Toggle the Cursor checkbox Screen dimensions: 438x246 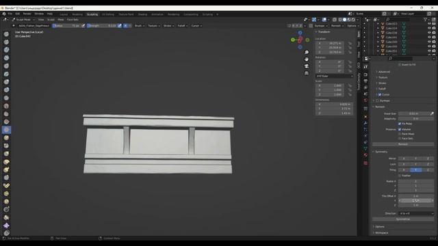click(380, 94)
